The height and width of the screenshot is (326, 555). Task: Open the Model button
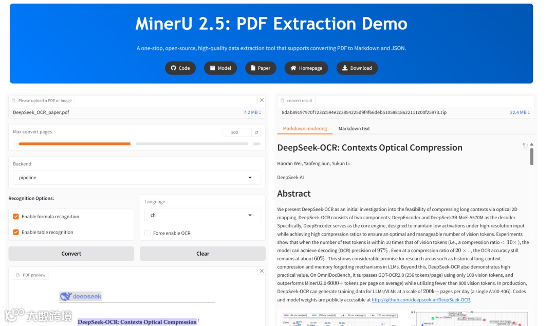tap(220, 68)
